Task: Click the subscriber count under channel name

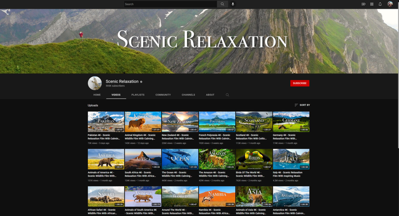Action: (x=115, y=86)
